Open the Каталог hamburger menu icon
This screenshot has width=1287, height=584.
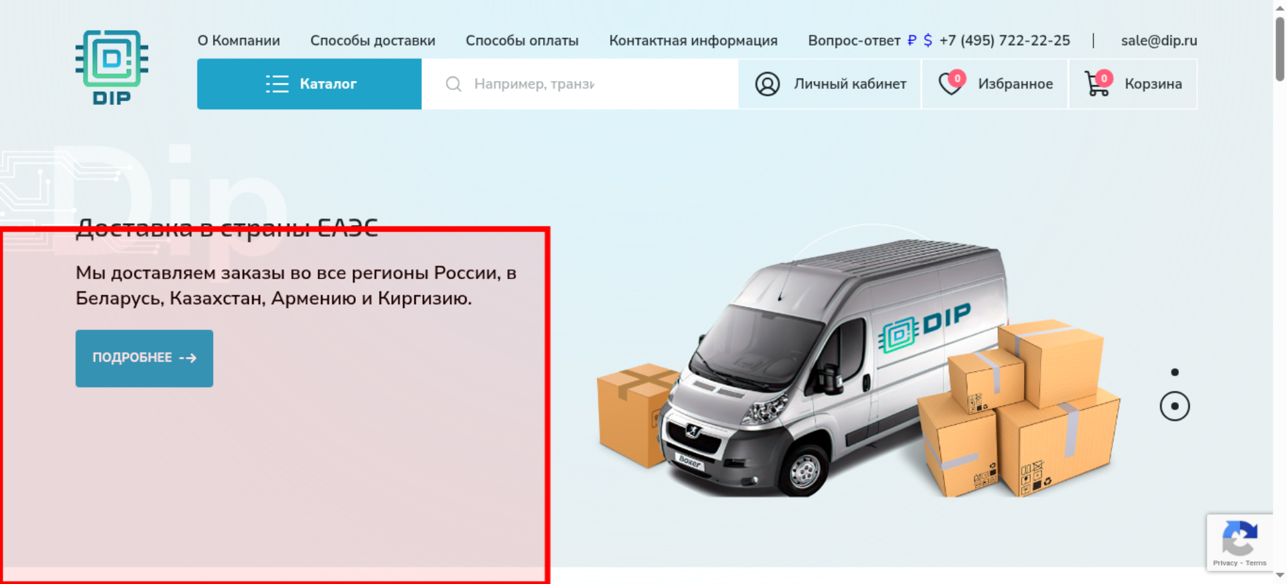click(277, 84)
